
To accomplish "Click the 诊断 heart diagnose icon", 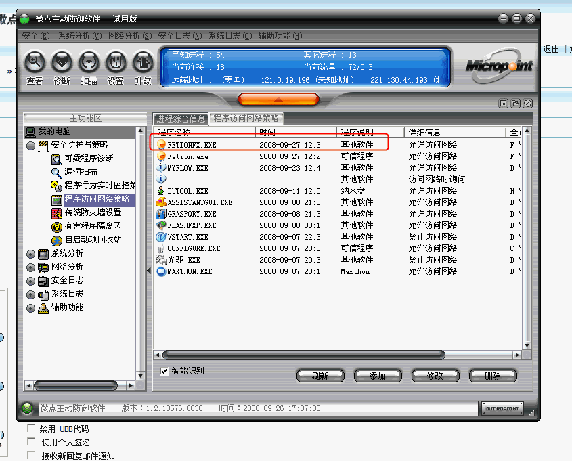I will click(x=62, y=62).
